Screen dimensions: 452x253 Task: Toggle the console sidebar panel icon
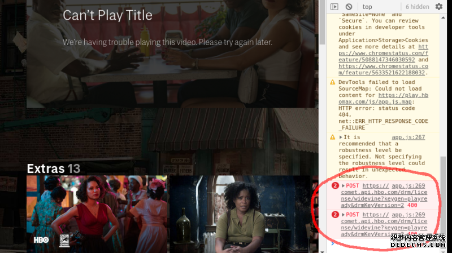point(334,7)
